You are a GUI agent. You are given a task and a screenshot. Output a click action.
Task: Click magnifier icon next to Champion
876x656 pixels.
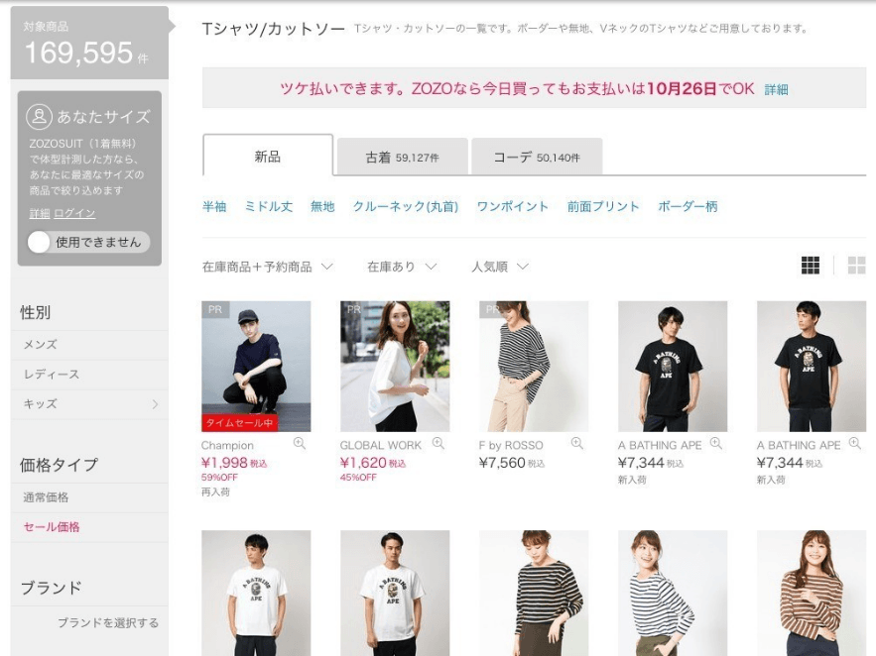(x=300, y=444)
